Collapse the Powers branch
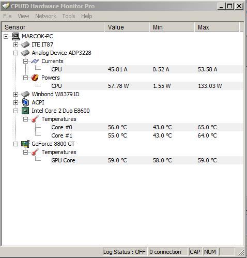The height and width of the screenshot is (258, 247). click(25, 78)
